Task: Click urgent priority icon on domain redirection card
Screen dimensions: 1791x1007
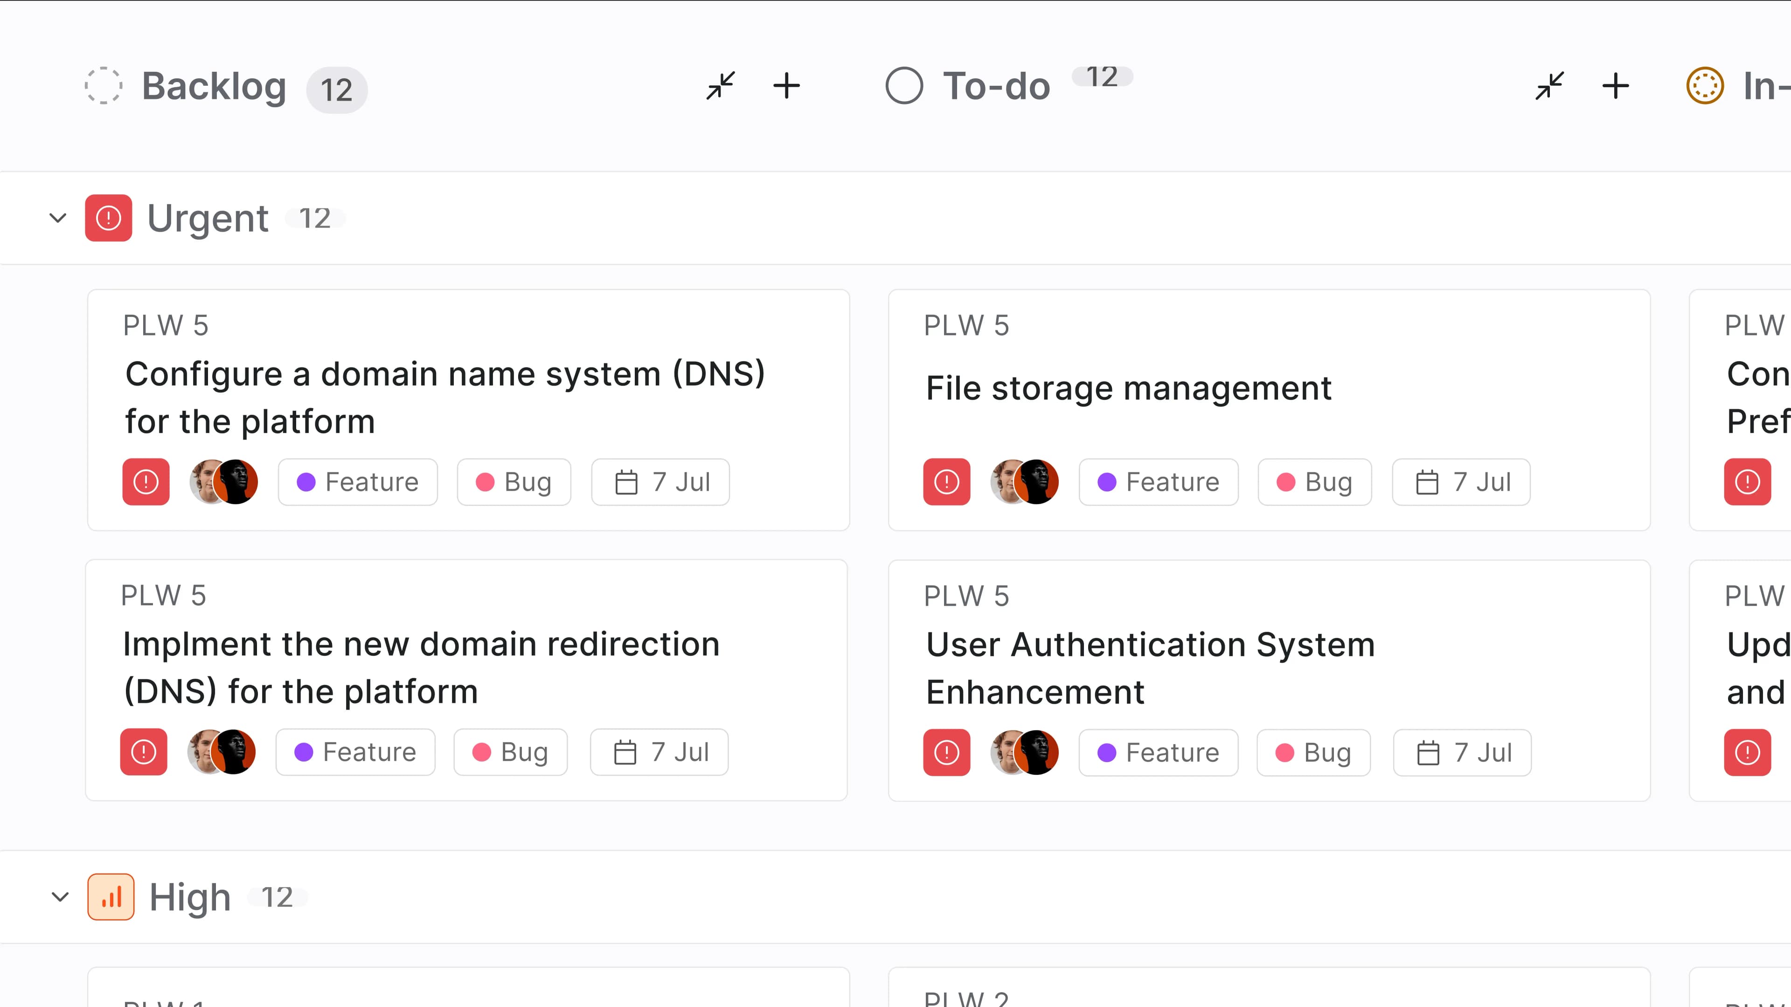Action: [144, 751]
